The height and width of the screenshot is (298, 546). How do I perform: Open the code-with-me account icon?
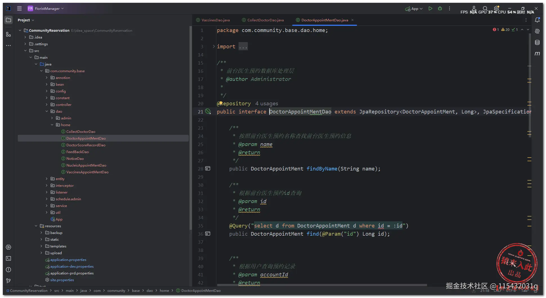pyautogui.click(x=474, y=8)
